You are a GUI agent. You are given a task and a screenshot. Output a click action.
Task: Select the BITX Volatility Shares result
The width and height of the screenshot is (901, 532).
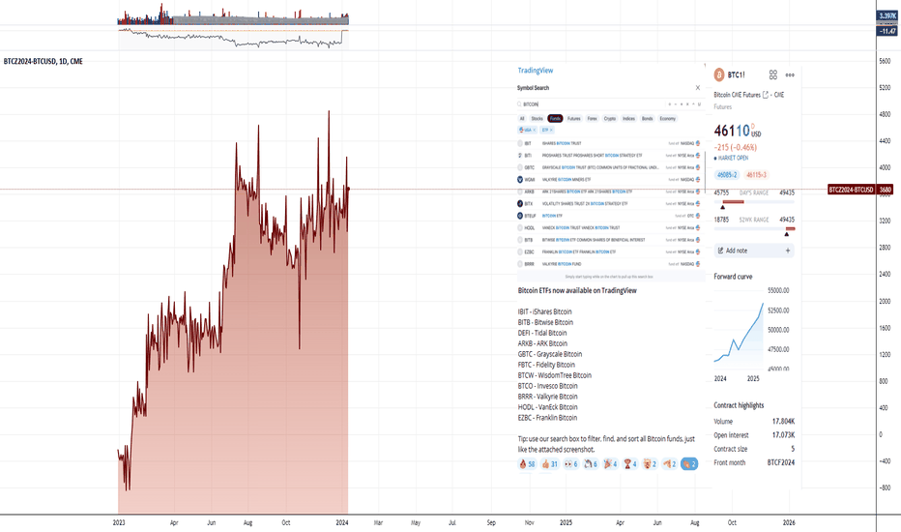[609, 203]
